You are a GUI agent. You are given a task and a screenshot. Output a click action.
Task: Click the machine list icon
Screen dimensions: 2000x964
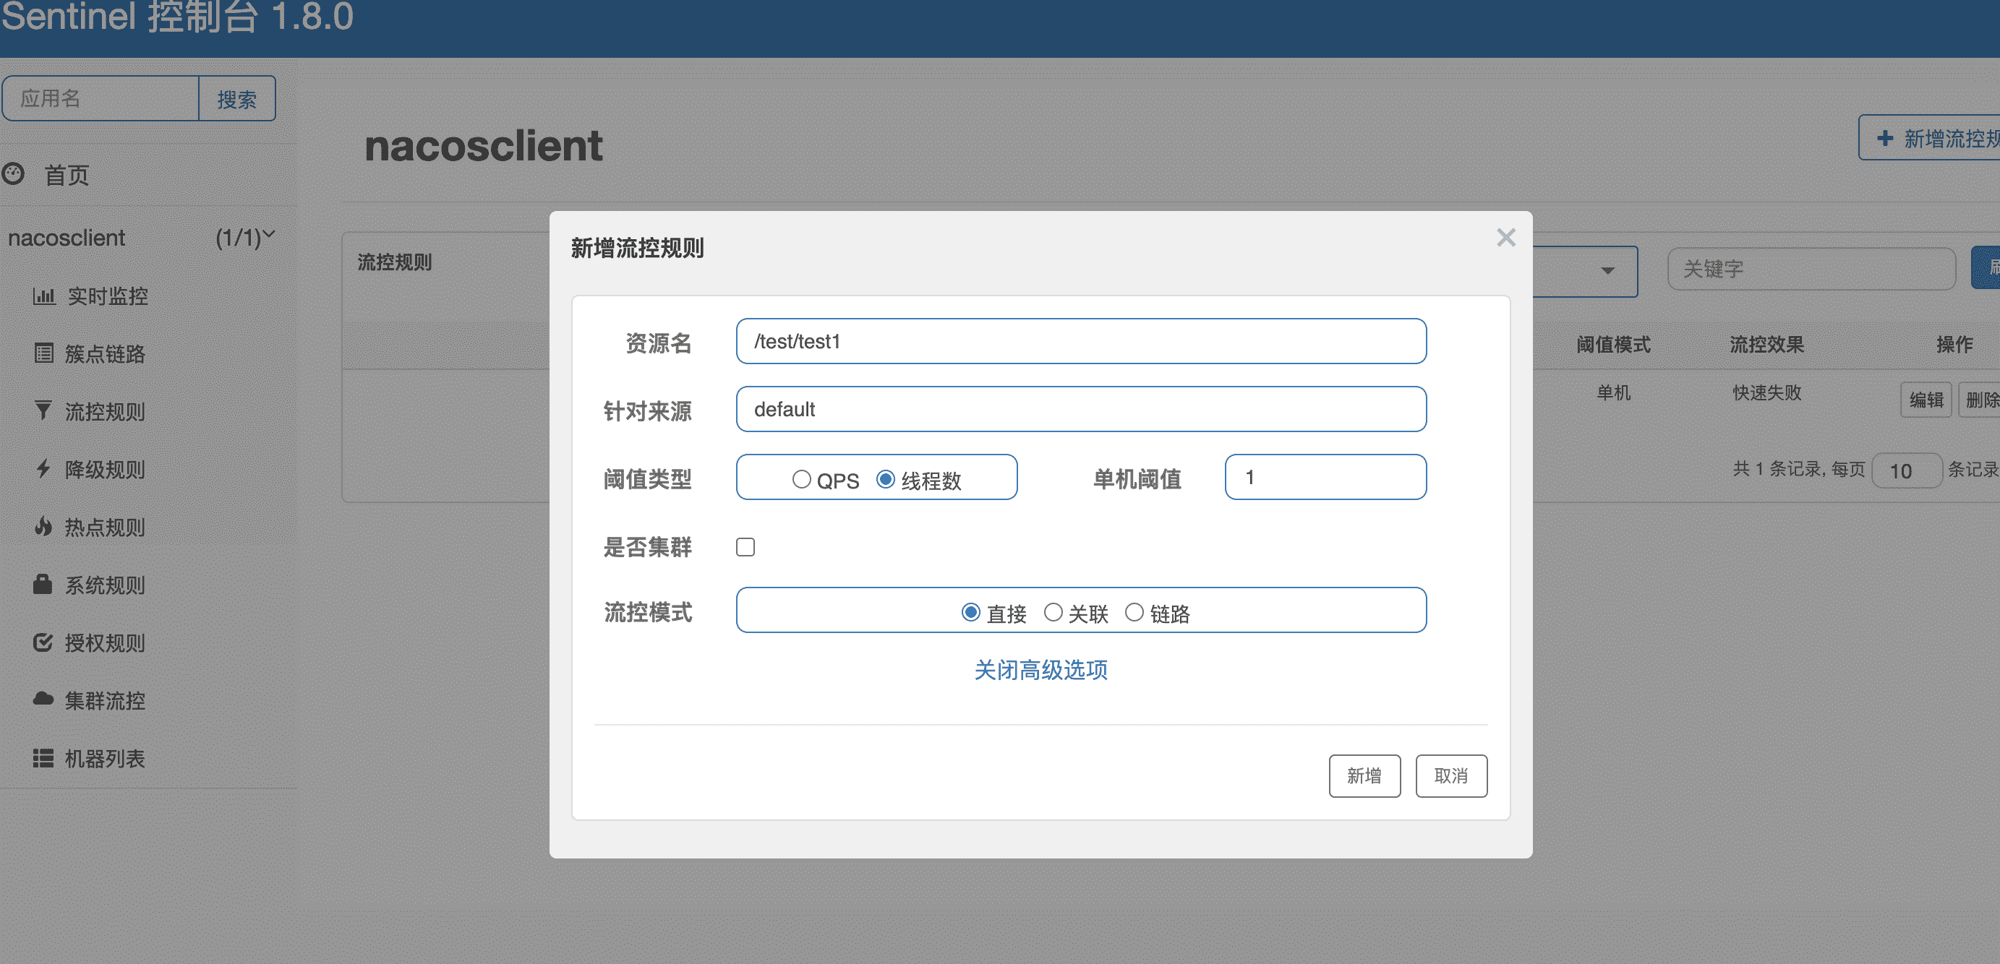pyautogui.click(x=43, y=758)
